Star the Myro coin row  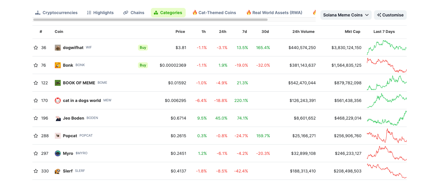pyautogui.click(x=36, y=153)
